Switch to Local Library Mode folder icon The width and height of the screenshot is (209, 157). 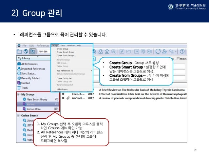(19, 51)
